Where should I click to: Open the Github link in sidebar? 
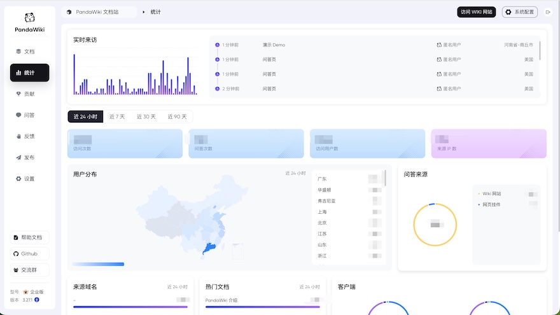tap(29, 253)
